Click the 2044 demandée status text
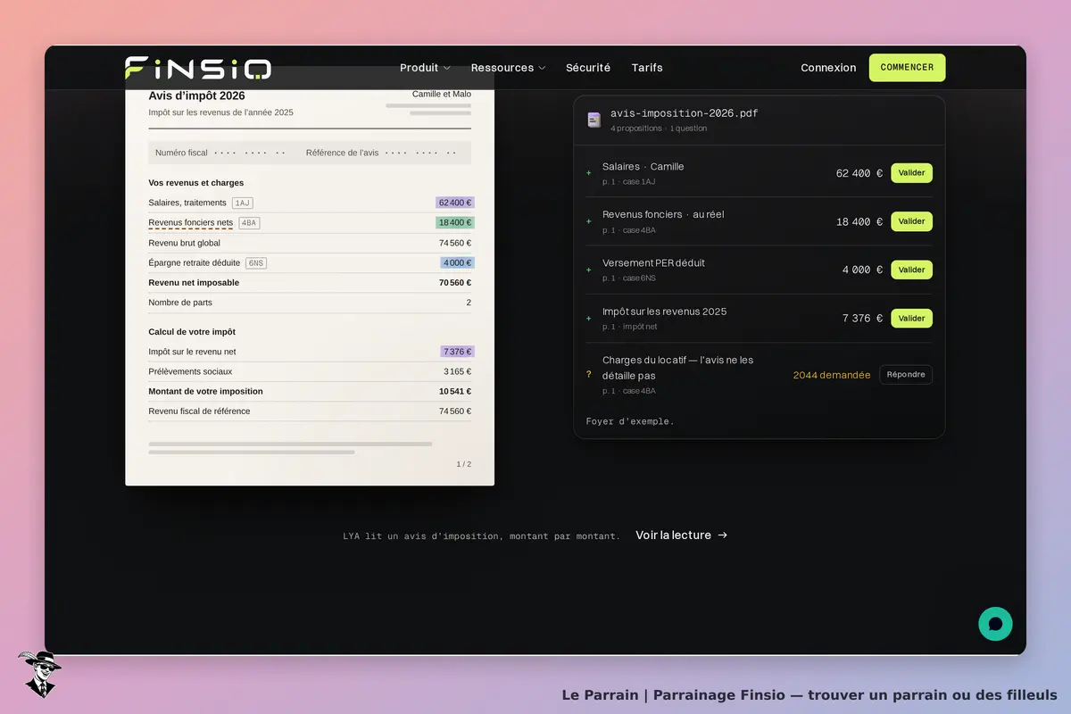The height and width of the screenshot is (714, 1071). click(x=832, y=375)
